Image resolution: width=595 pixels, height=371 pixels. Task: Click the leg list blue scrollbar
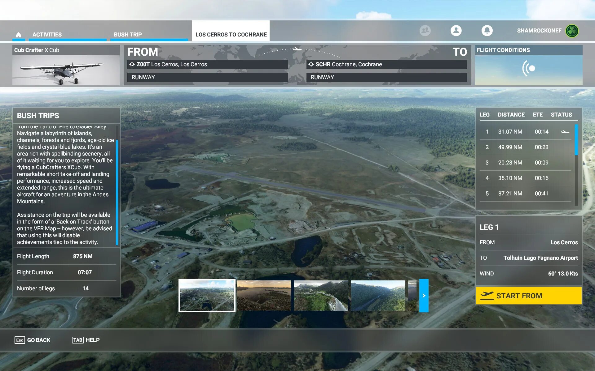coord(576,140)
